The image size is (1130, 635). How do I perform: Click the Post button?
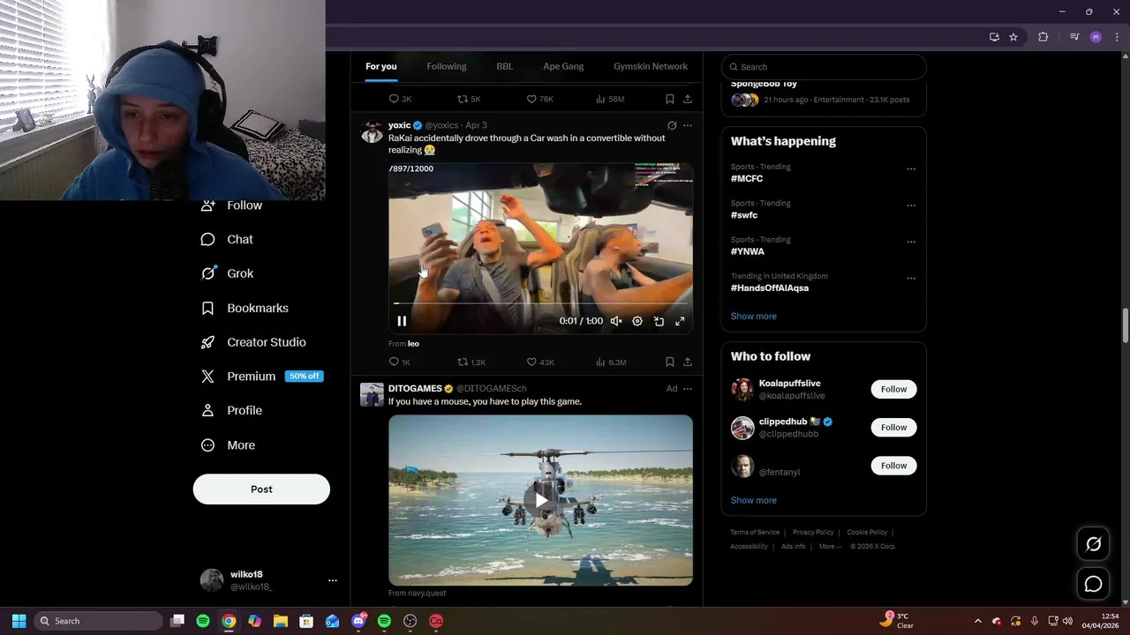(x=261, y=489)
